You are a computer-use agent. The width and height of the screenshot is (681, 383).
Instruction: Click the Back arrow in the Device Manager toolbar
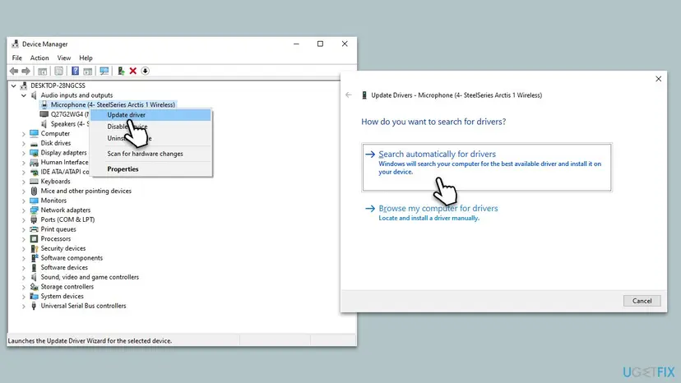[x=14, y=71]
